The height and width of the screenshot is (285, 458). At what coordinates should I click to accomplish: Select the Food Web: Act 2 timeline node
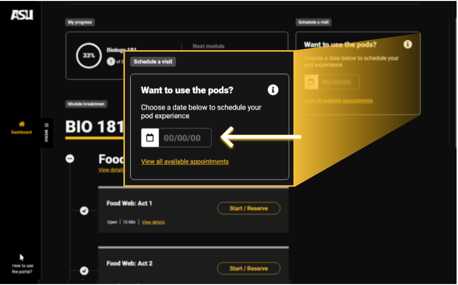[x=84, y=271]
